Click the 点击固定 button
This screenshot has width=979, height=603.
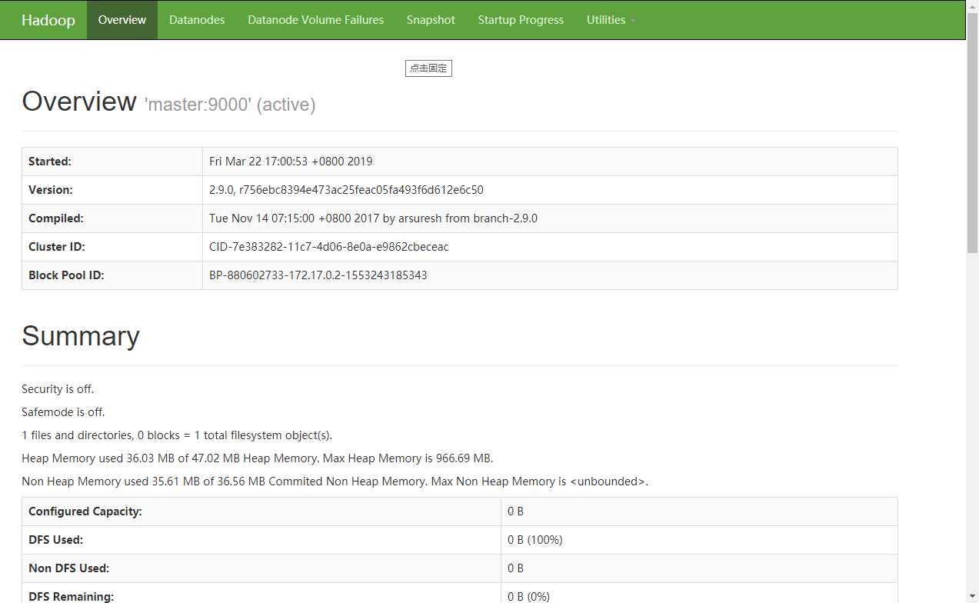[428, 68]
